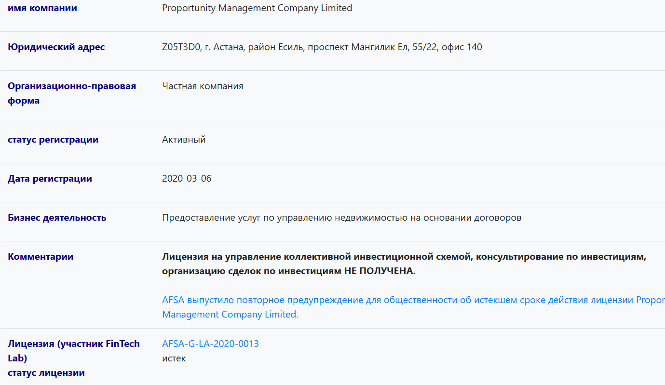Screen dimensions: 665x385
Task: Click the business activity description text
Action: pyautogui.click(x=341, y=218)
